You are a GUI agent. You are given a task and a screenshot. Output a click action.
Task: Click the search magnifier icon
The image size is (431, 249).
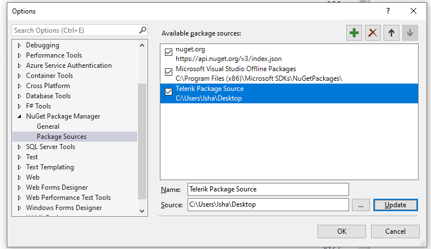(x=143, y=30)
